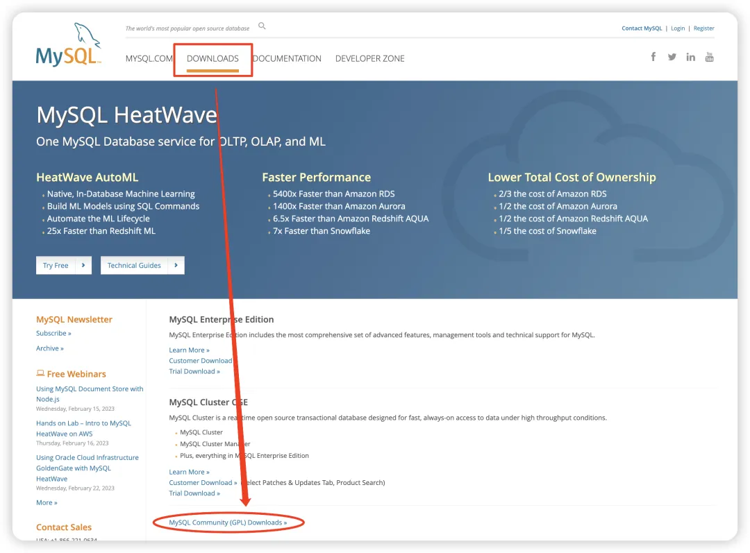
Task: Open the newsletter Archive link
Action: (x=50, y=348)
